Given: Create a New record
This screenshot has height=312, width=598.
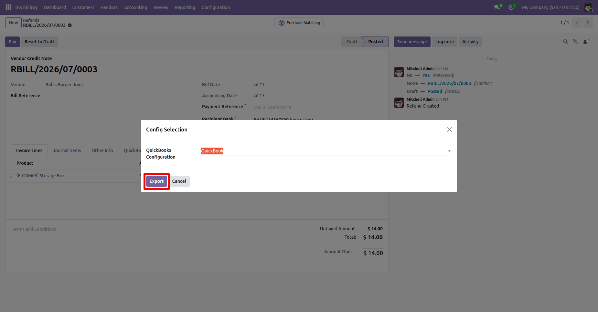Looking at the screenshot, I should (x=14, y=23).
